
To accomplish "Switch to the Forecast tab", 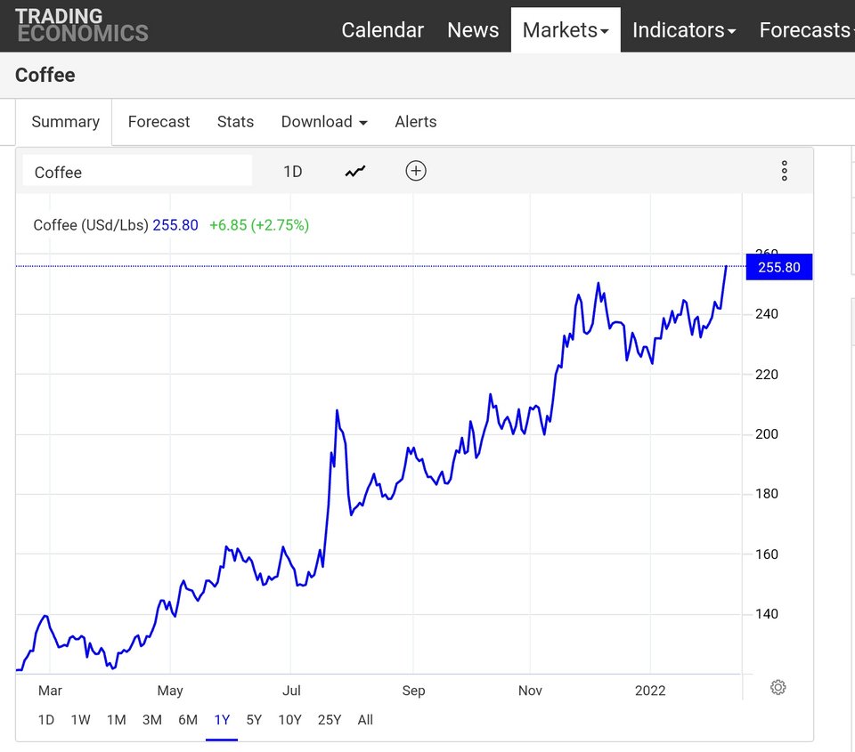I will pos(159,122).
